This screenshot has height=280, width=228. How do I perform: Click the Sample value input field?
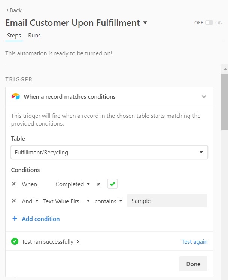(167, 201)
